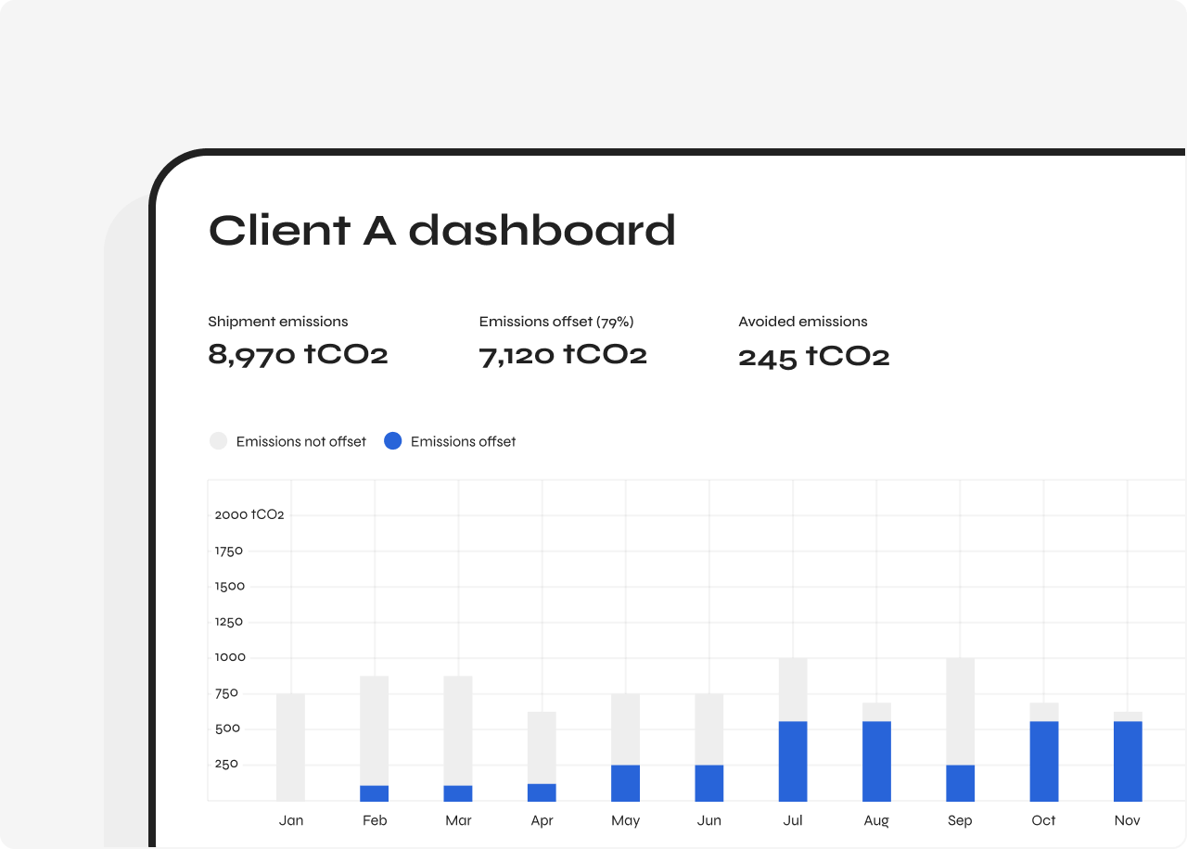Expand details for the Jul bar
This screenshot has width=1187, height=849.
click(793, 732)
